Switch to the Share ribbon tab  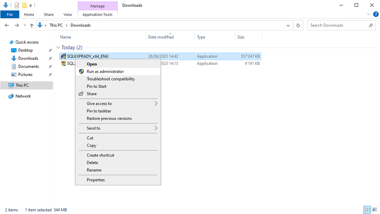click(x=49, y=15)
